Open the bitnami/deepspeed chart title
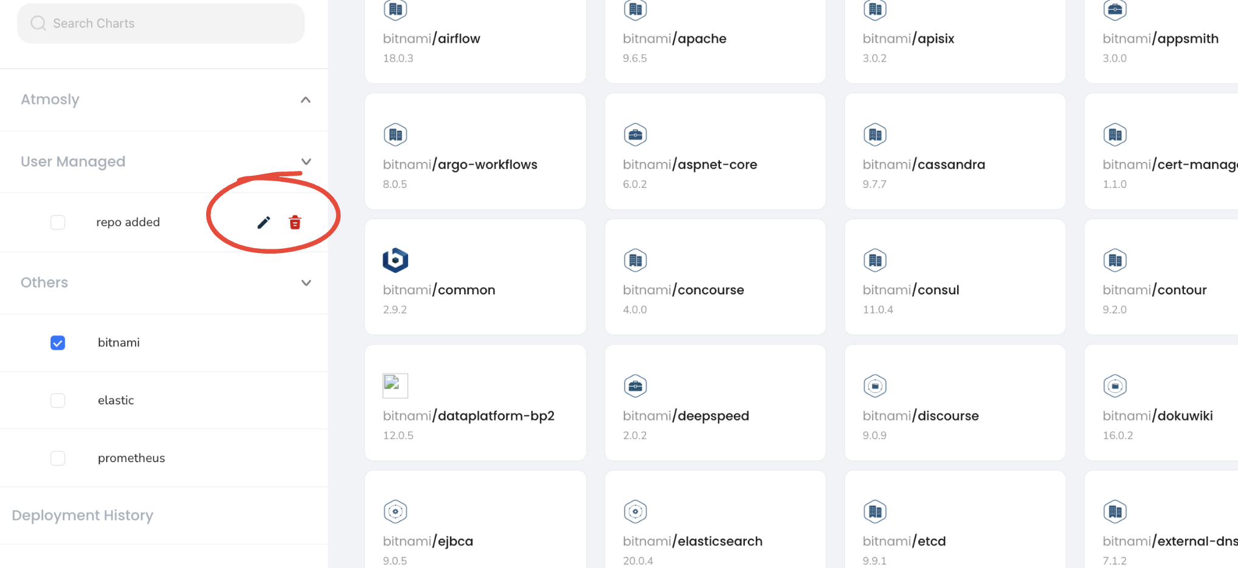Screen dimensions: 1238x568 click(x=686, y=415)
